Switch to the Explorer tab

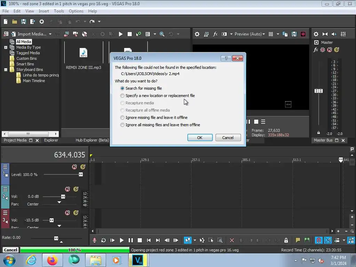tap(51, 140)
